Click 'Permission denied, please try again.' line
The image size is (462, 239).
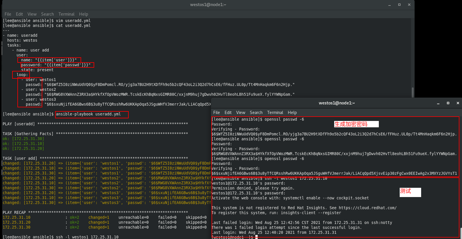click(x=253, y=188)
